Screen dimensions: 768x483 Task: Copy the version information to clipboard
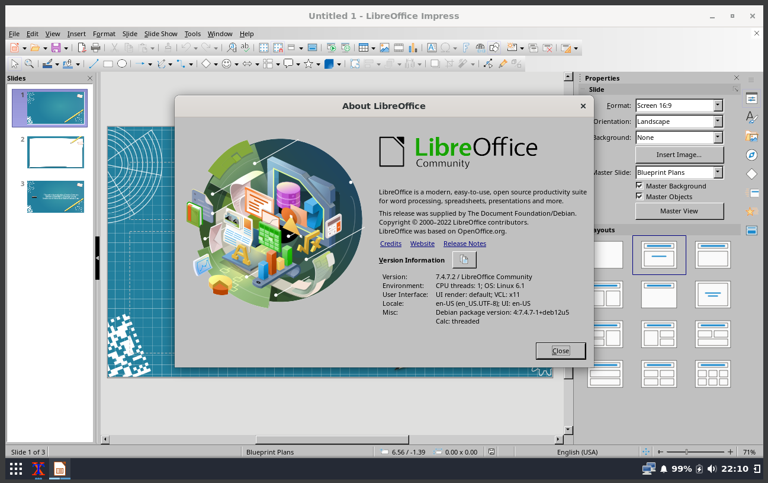tap(464, 260)
